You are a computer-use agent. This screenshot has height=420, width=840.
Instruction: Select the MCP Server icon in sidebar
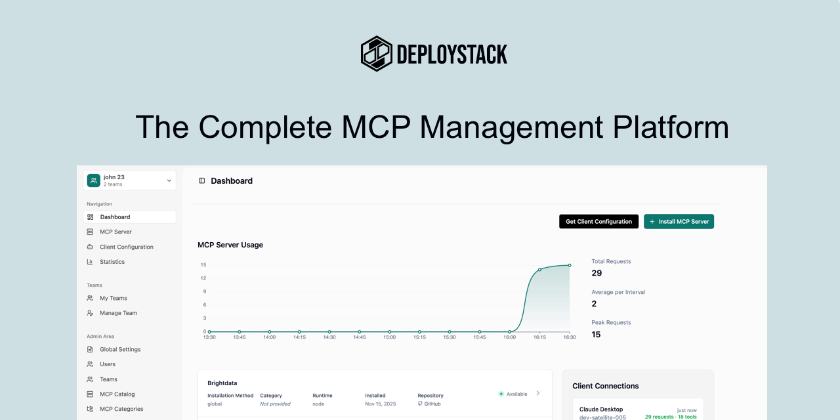(x=90, y=232)
